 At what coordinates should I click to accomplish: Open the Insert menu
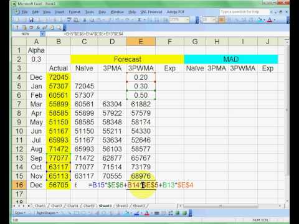(60, 12)
